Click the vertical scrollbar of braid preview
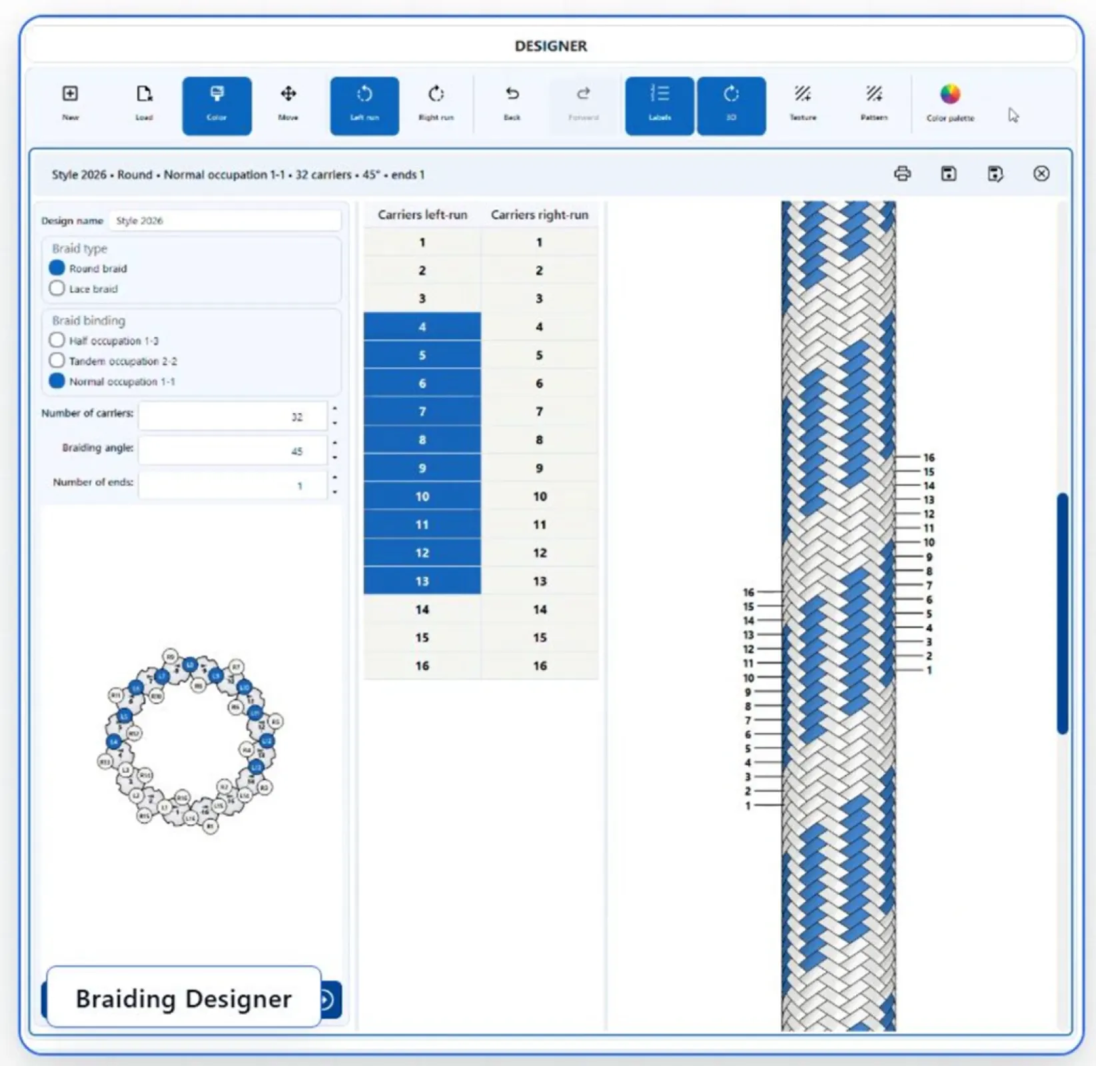1096x1066 pixels. [x=1063, y=613]
